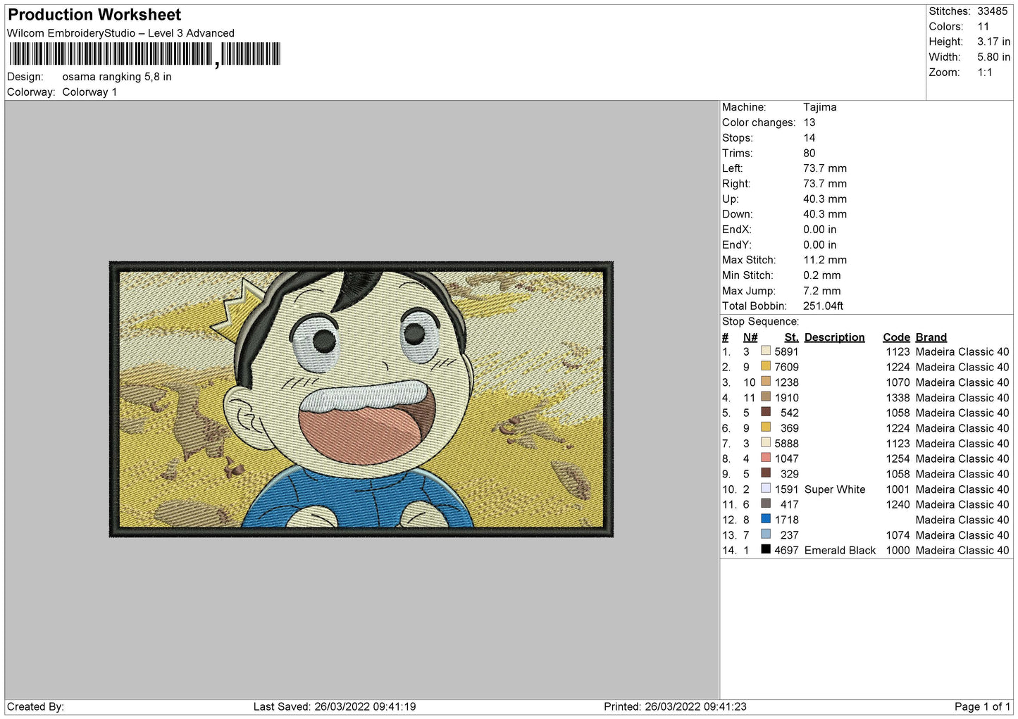Click the Stitches value "33485"

[x=992, y=11]
